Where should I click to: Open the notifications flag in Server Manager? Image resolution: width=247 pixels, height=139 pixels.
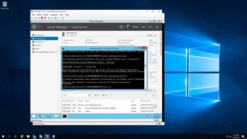(x=128, y=27)
